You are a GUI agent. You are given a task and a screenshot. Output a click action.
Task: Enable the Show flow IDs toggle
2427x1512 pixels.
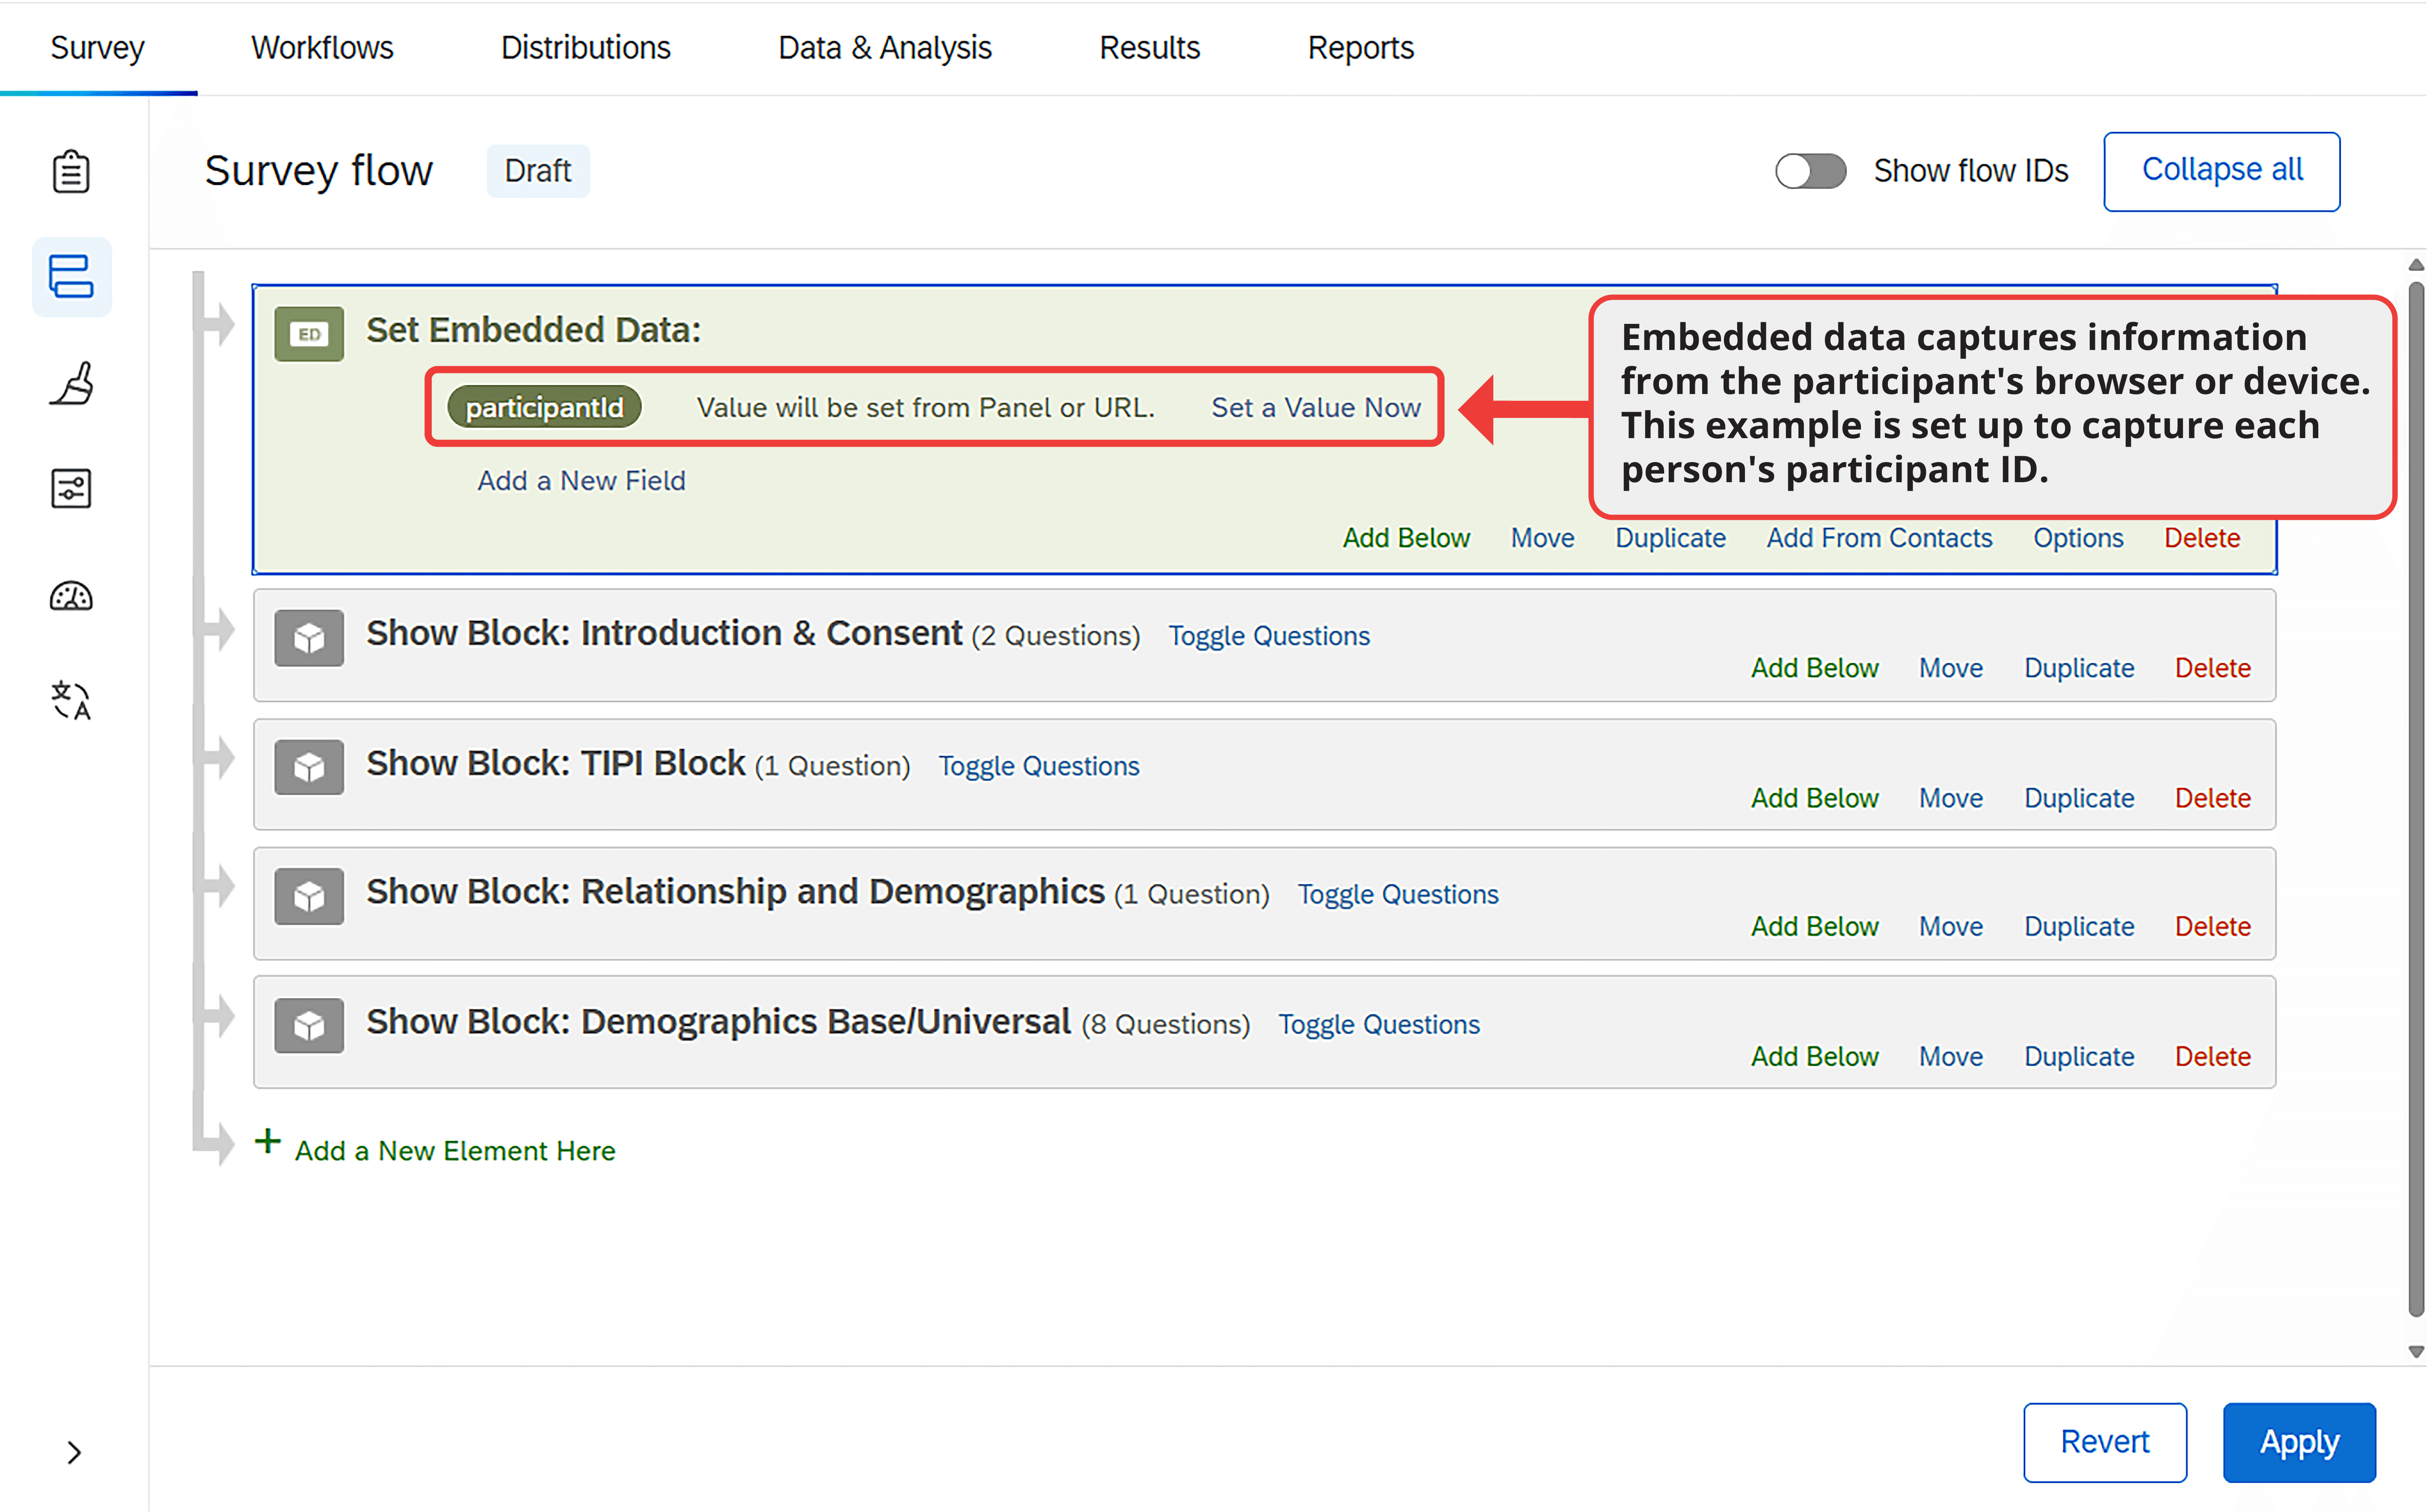click(1810, 171)
